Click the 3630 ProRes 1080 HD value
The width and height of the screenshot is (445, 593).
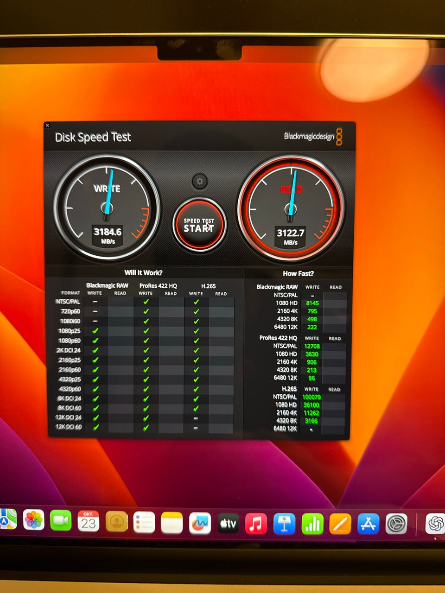tap(311, 354)
